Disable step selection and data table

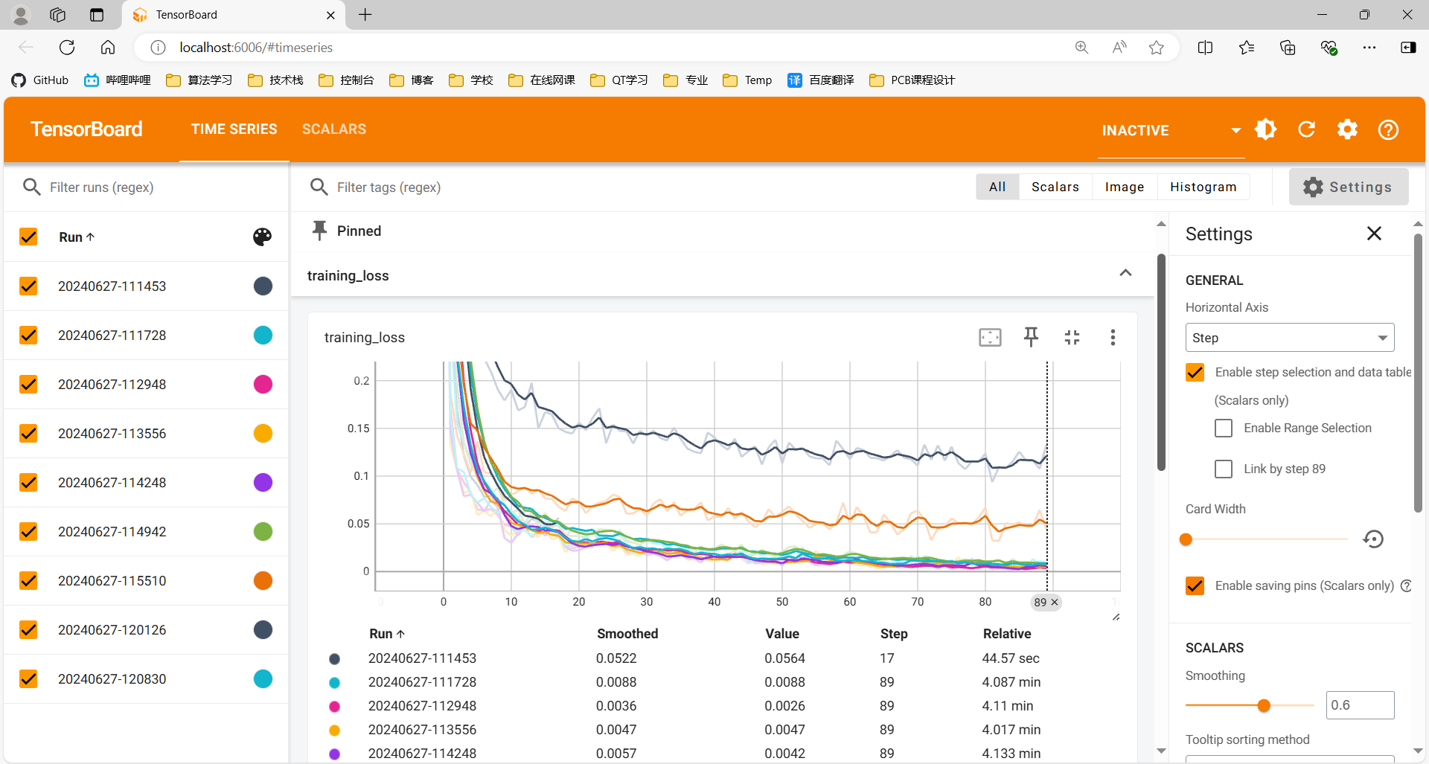pyautogui.click(x=1195, y=372)
